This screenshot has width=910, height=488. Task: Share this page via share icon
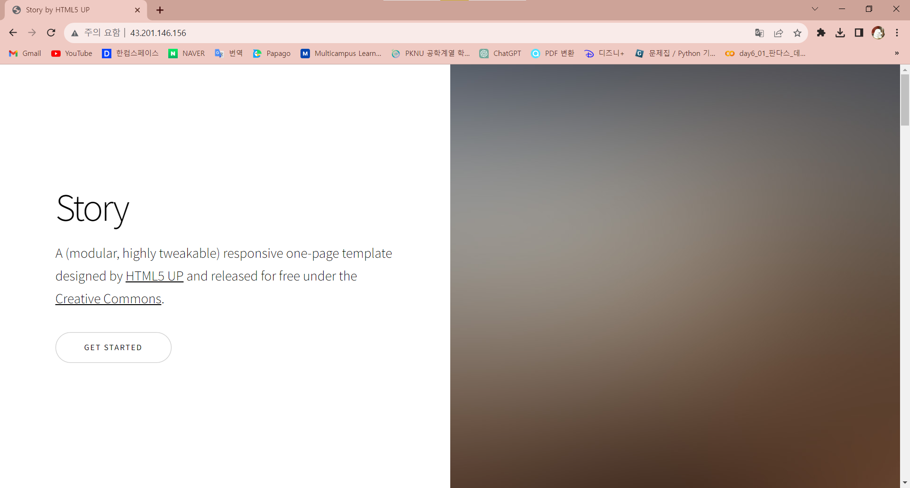tap(778, 33)
